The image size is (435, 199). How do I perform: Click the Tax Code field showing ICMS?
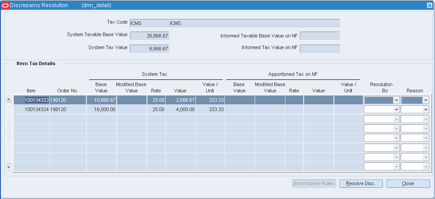(x=149, y=23)
